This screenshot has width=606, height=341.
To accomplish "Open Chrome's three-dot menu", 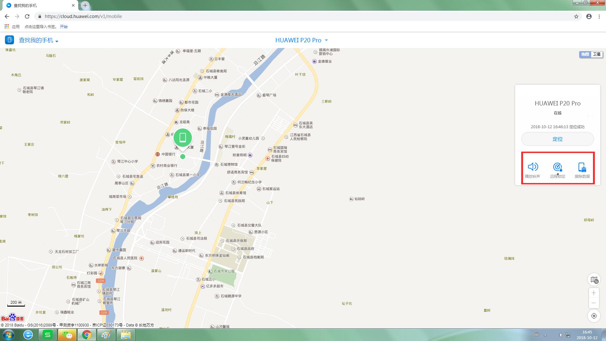I will coord(599,16).
